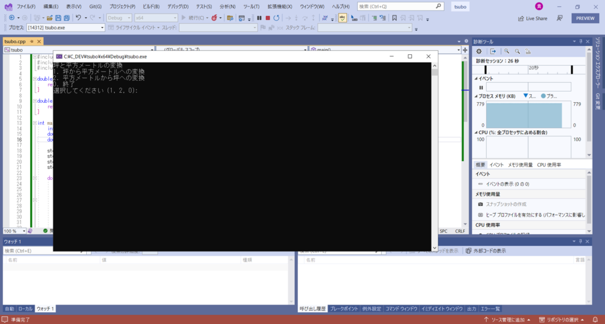Click zoom in icon in diagnostic tools
This screenshot has width=605, height=324.
pyautogui.click(x=507, y=52)
